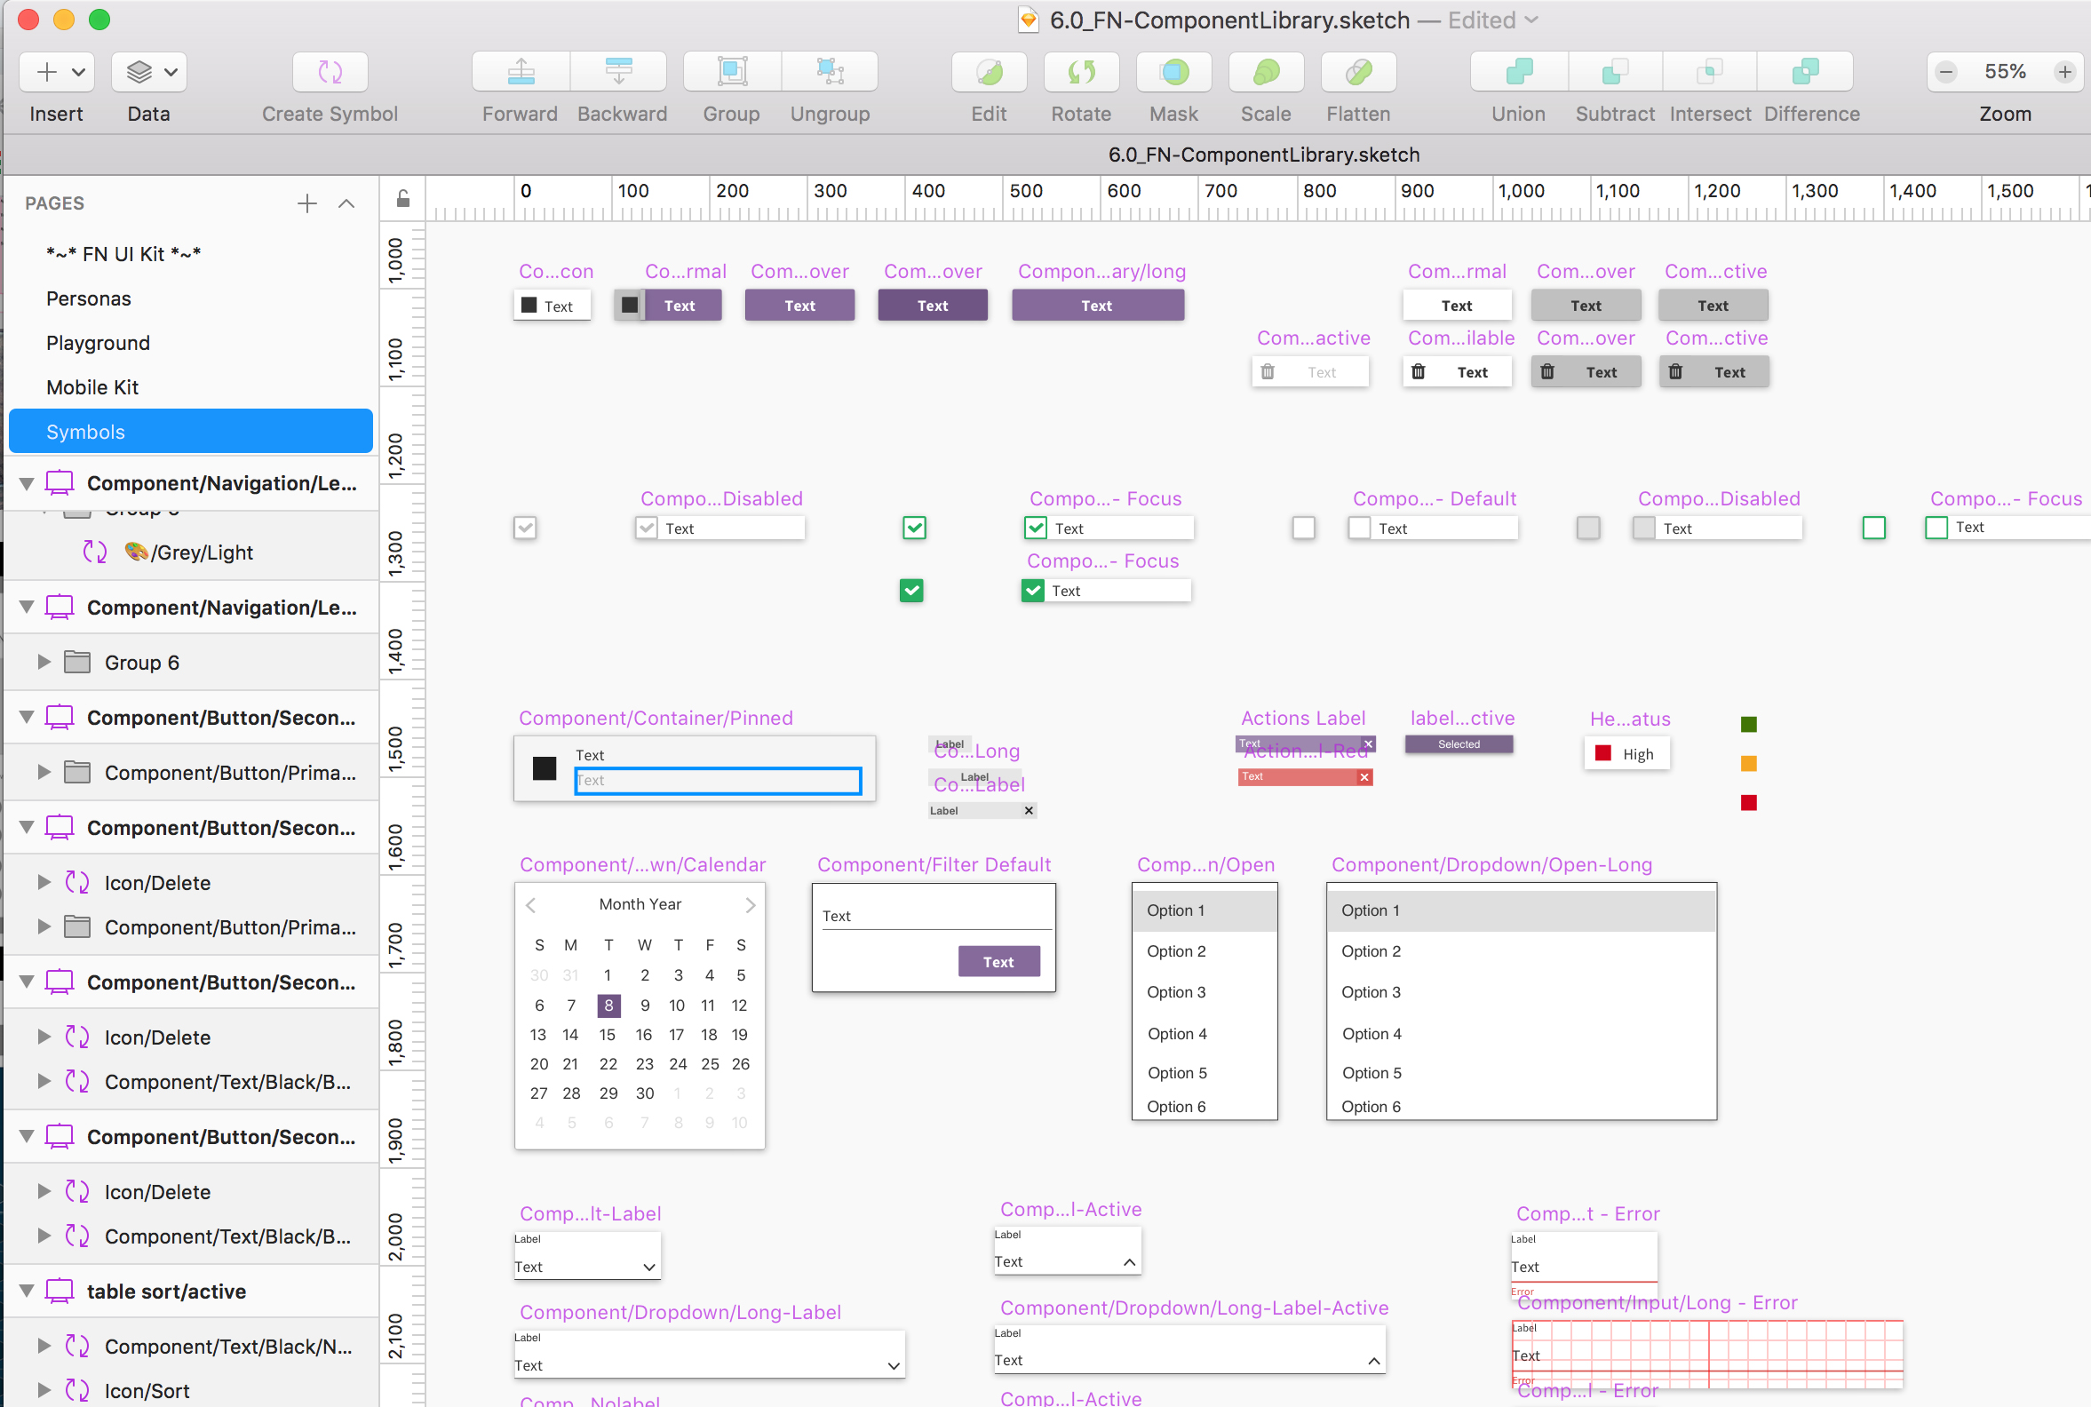Toggle the checked green-outline standalone checkbox
The width and height of the screenshot is (2091, 1407).
[x=914, y=528]
